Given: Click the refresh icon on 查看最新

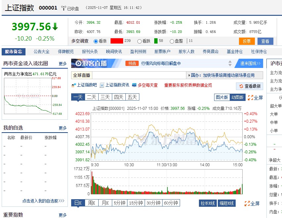Looking at the screenshot, I should [241, 86].
